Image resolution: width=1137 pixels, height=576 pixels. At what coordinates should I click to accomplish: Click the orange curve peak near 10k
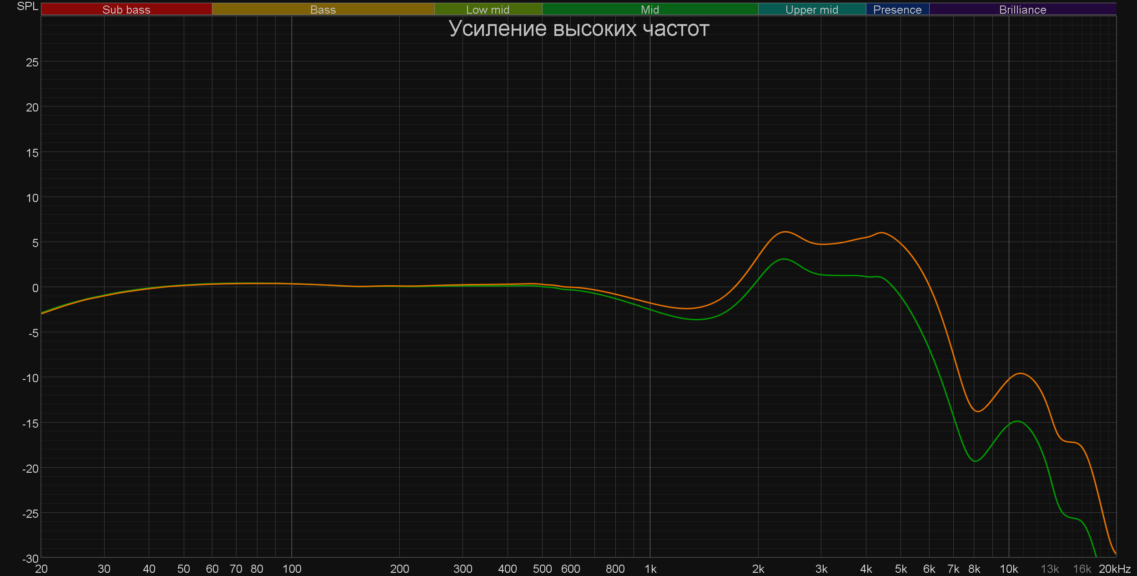click(1021, 374)
